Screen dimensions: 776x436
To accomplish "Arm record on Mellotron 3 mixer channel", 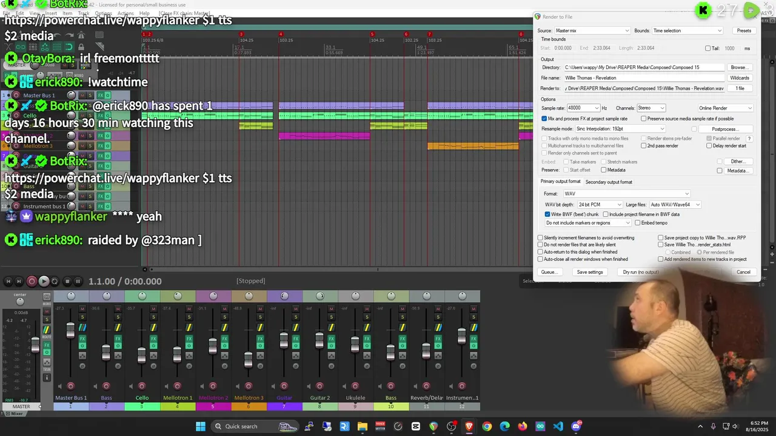I will pos(249,386).
